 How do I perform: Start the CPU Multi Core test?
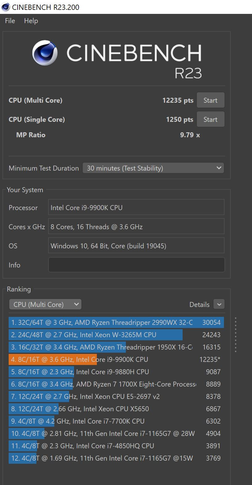210,100
